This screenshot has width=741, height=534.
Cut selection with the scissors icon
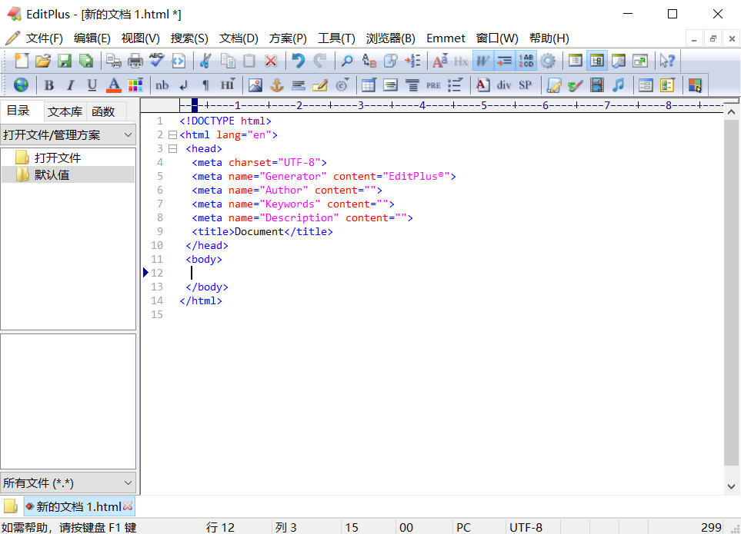coord(205,61)
